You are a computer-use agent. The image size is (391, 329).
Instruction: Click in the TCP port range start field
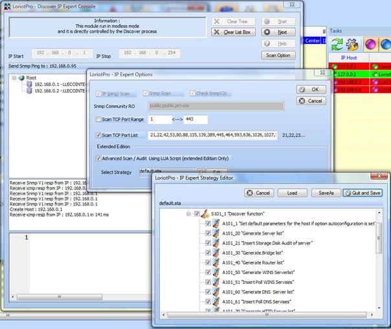coord(160,120)
